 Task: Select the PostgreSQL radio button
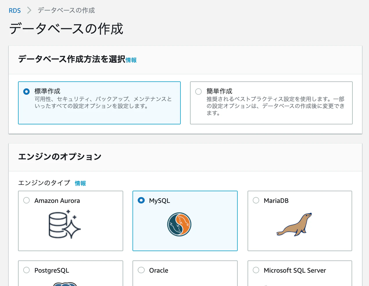point(26,270)
